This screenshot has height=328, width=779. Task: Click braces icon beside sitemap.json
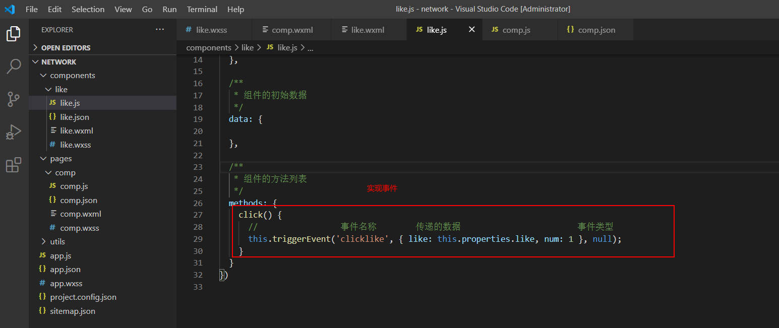click(x=42, y=311)
